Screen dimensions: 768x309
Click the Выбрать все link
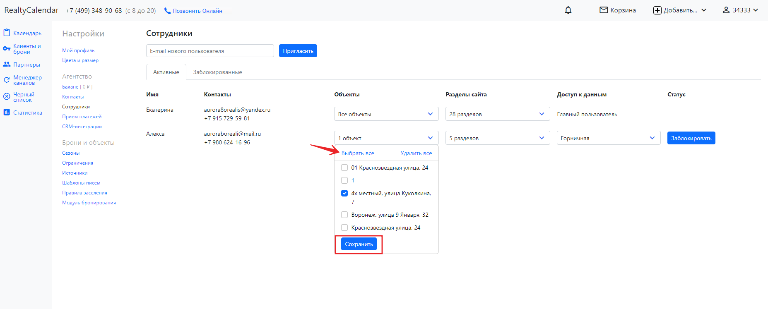(358, 153)
